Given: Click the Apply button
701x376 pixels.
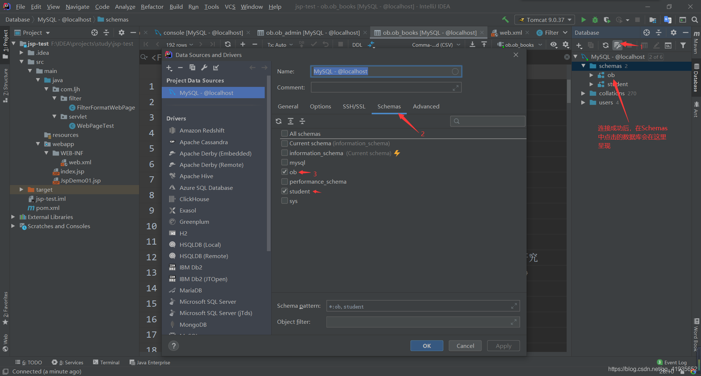Looking at the screenshot, I should point(503,346).
